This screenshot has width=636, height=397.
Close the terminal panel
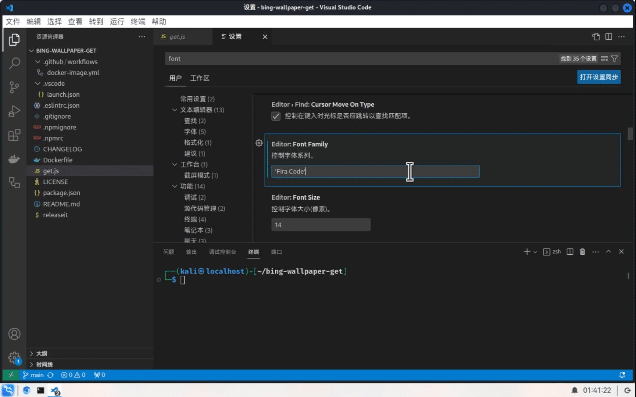coord(621,251)
